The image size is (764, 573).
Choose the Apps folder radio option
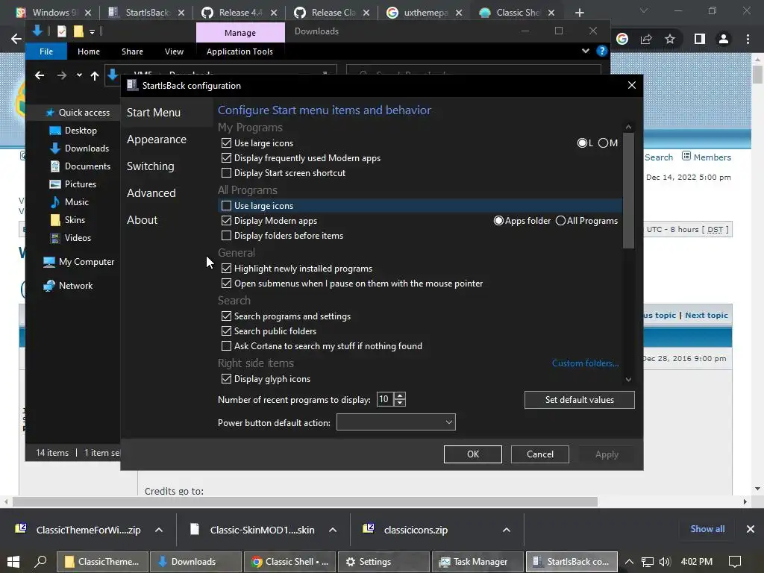pos(498,221)
